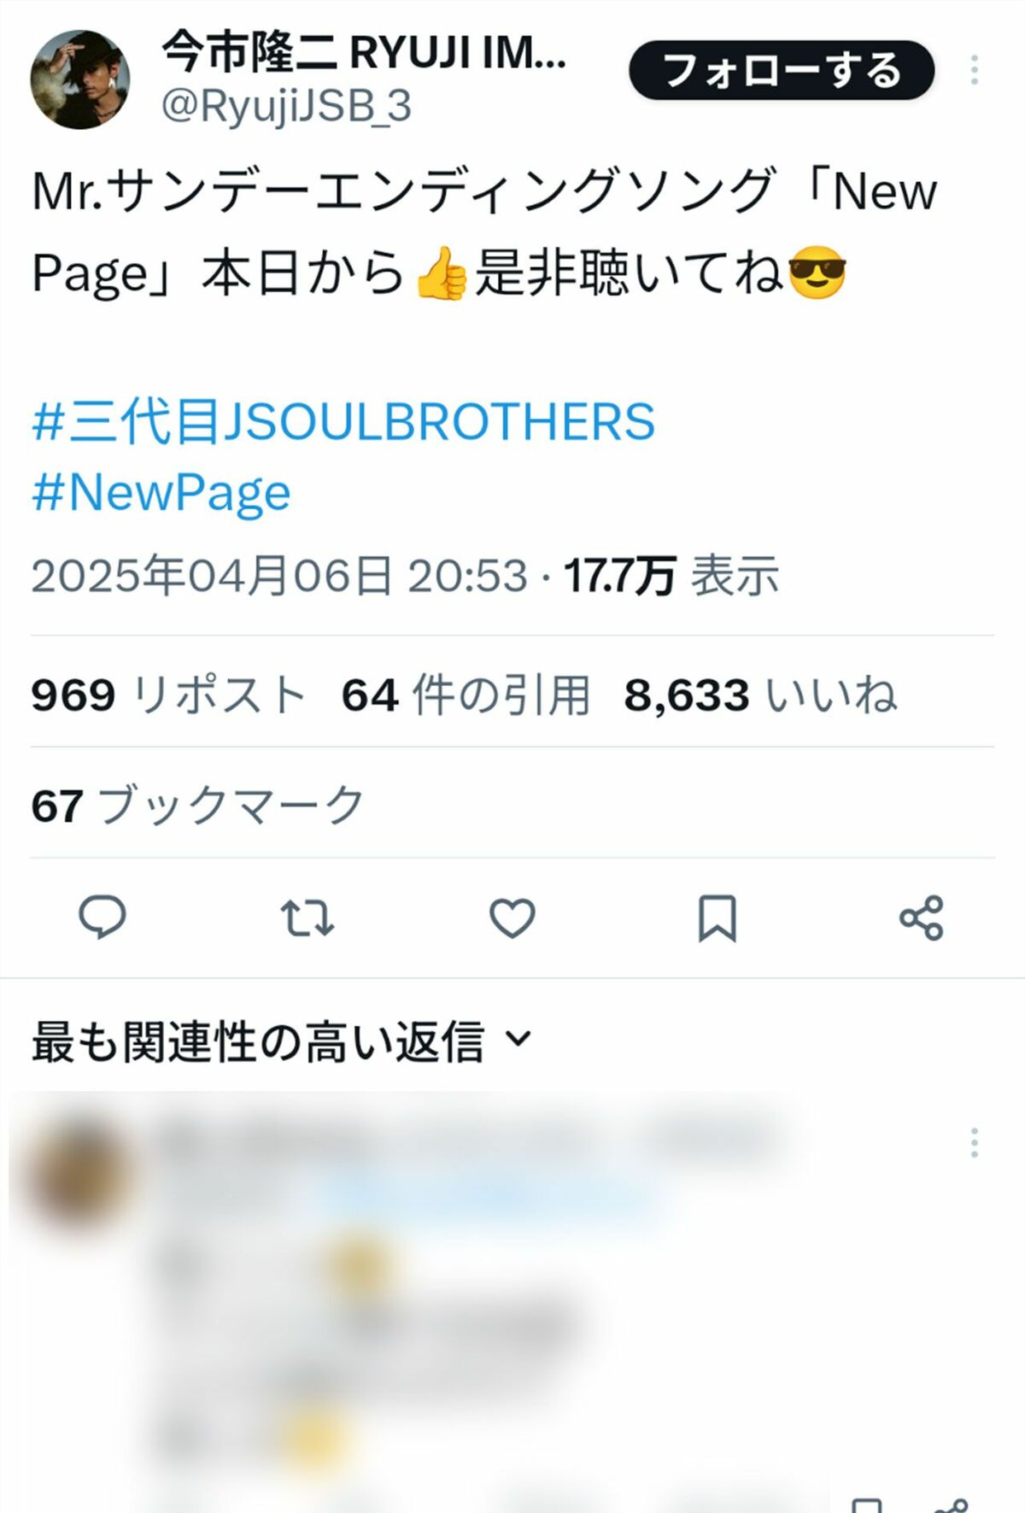Open 17.7万 表示 view analytics
This screenshot has height=1513, width=1025.
[x=671, y=575]
